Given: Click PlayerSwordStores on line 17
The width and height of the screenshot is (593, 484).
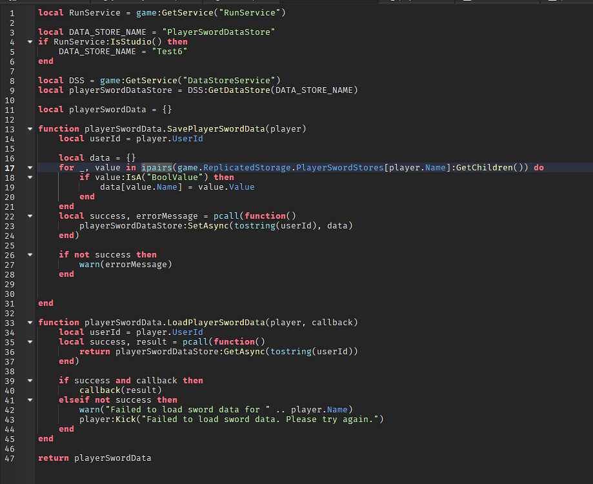Looking at the screenshot, I should pos(339,168).
